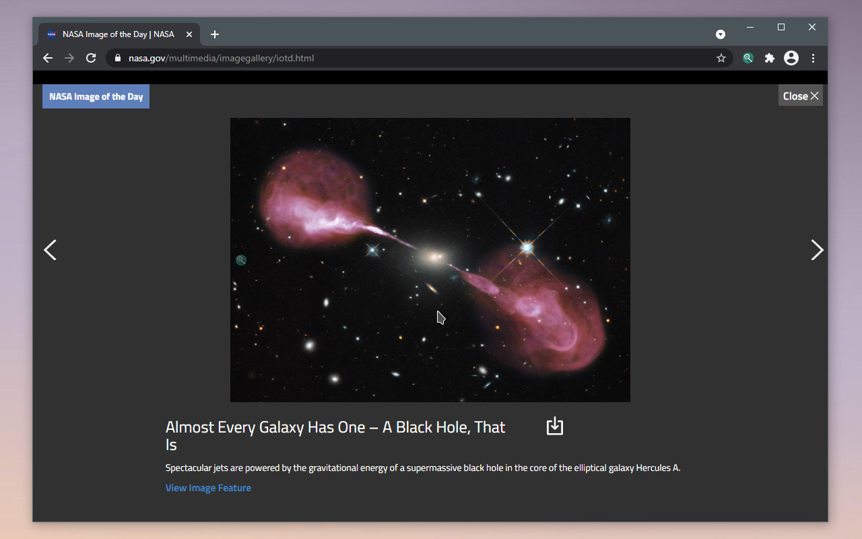Click the Hercules A galaxy image
The image size is (862, 539).
tap(430, 260)
